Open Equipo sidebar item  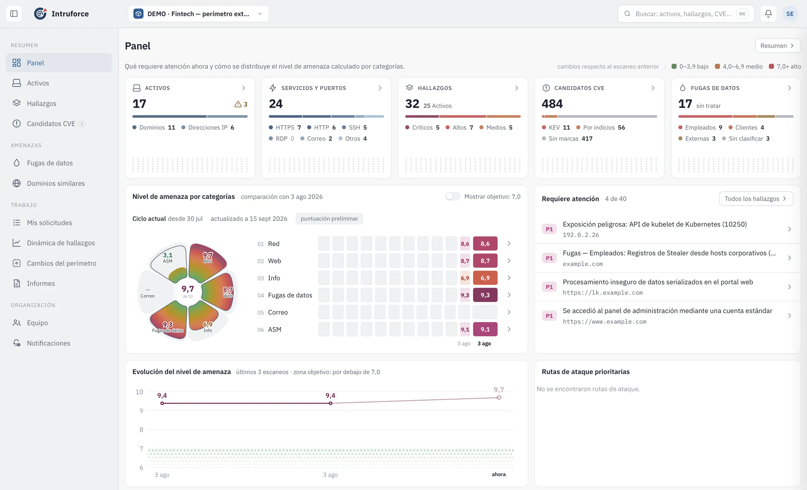point(59,323)
